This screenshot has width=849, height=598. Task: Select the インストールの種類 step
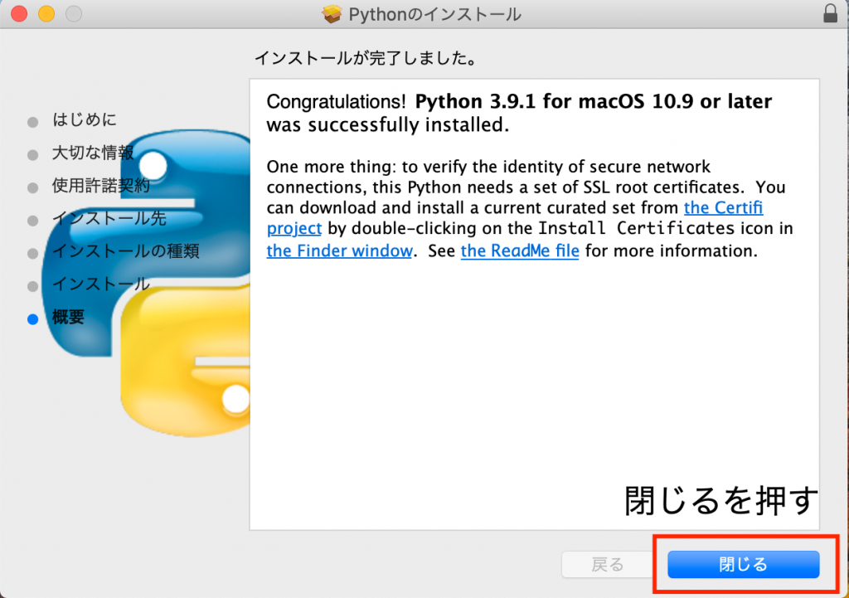(x=125, y=250)
